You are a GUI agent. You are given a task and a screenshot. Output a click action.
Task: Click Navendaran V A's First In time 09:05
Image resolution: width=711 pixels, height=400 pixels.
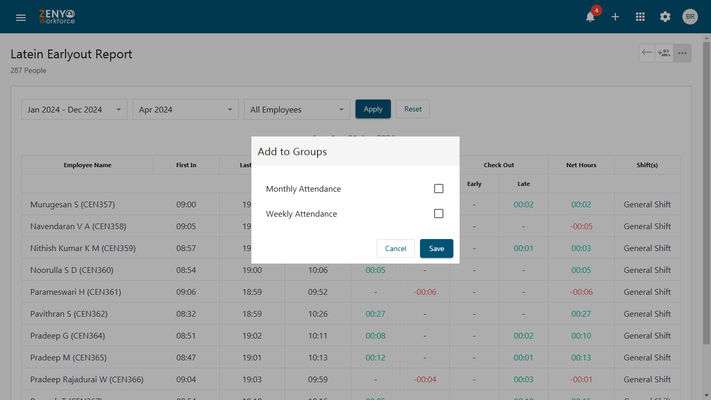click(186, 226)
